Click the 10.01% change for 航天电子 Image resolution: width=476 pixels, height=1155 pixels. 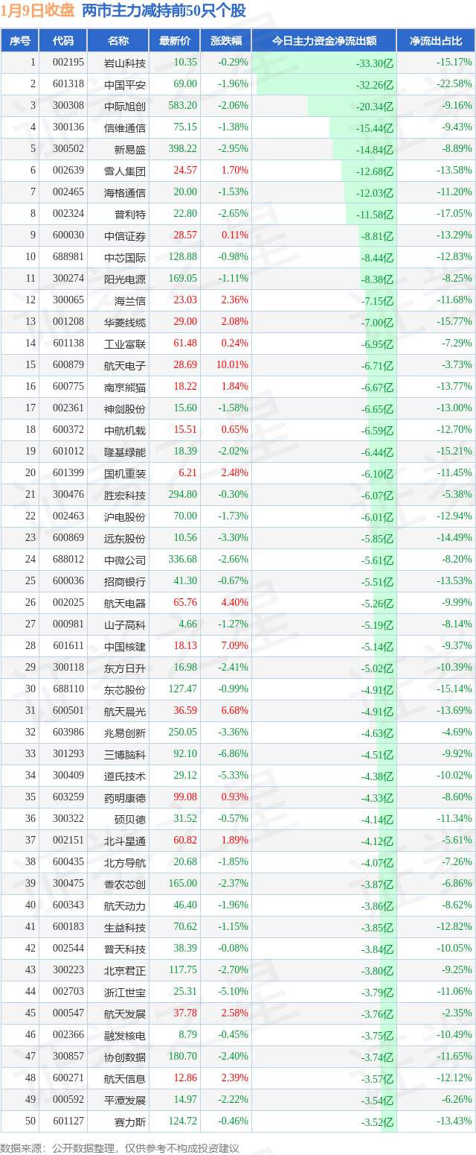tap(233, 365)
